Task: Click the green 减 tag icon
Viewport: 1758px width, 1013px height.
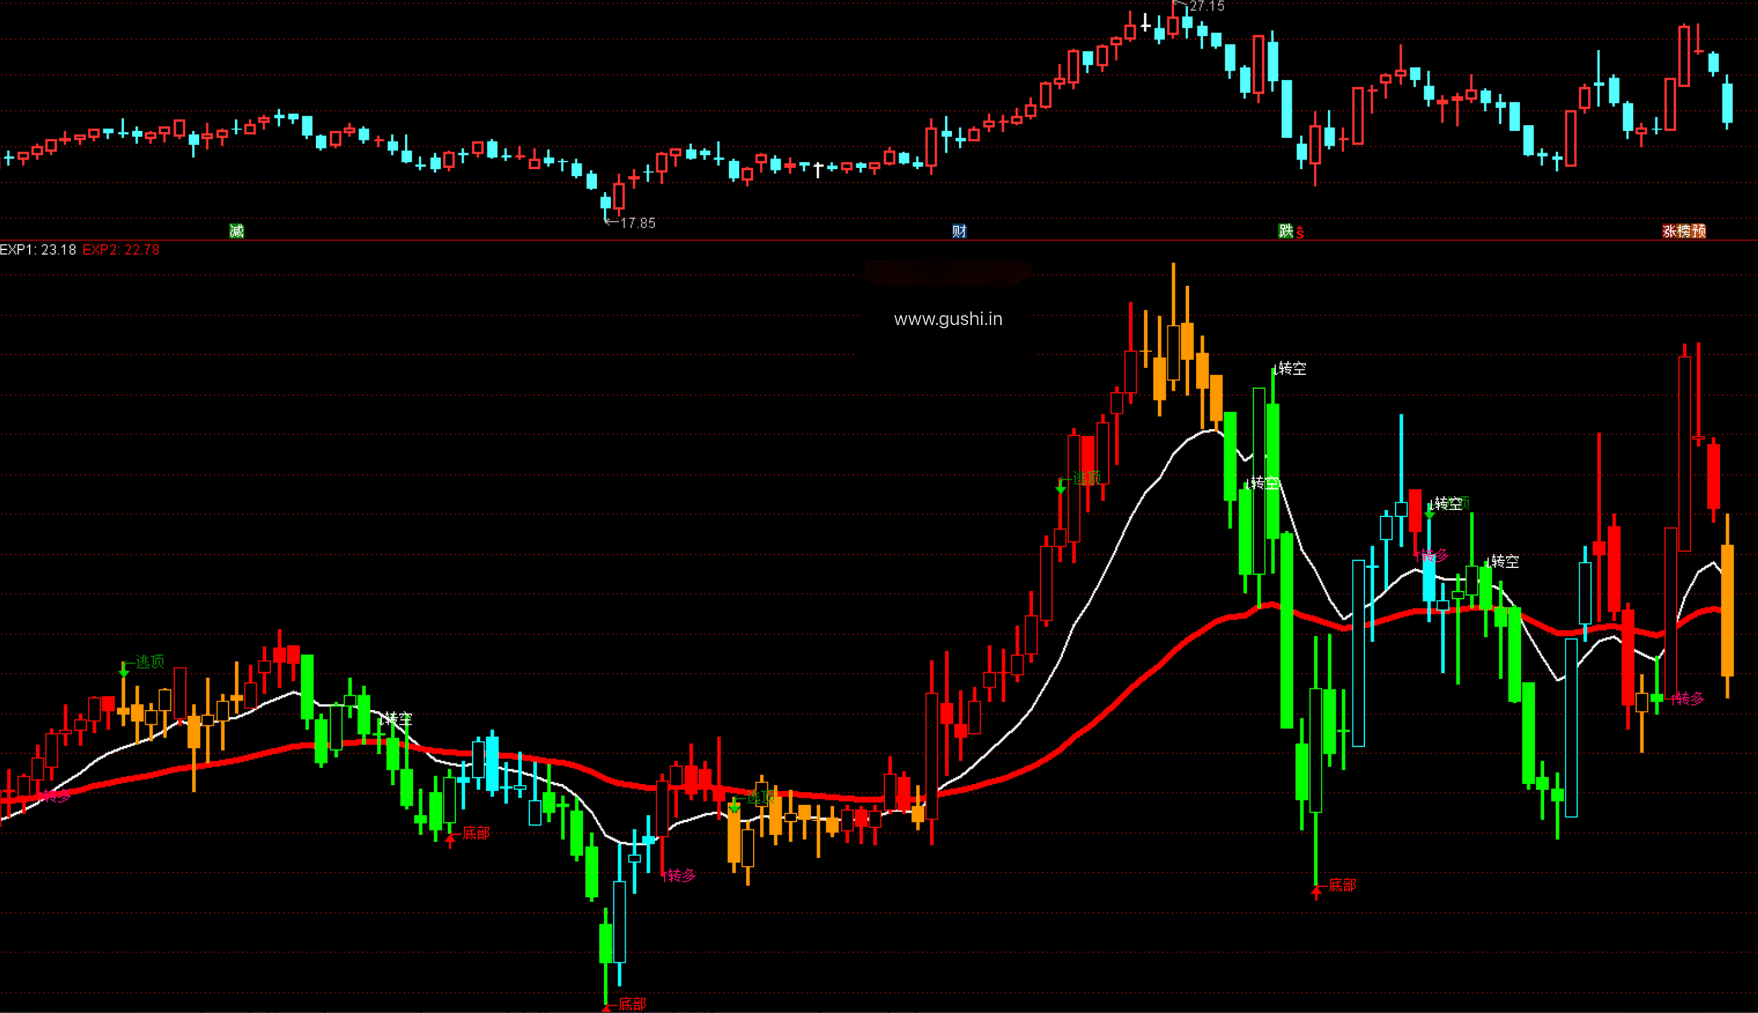Action: [236, 231]
